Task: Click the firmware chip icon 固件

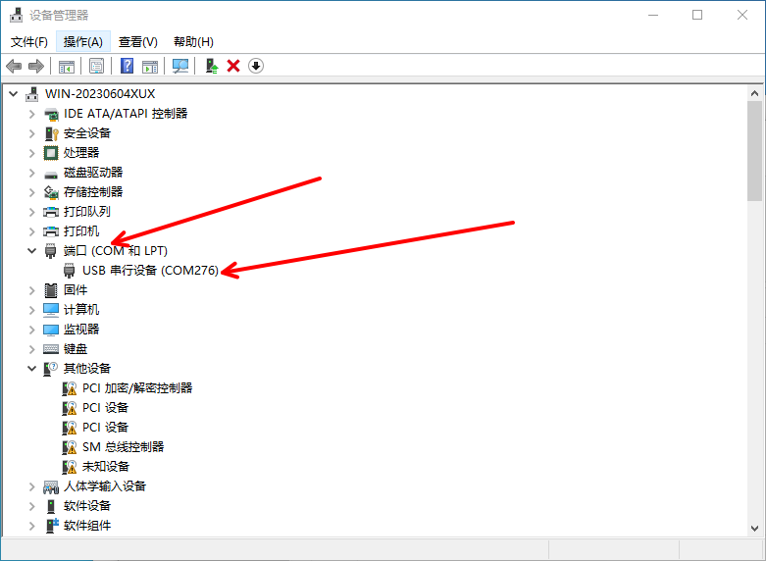Action: [51, 290]
